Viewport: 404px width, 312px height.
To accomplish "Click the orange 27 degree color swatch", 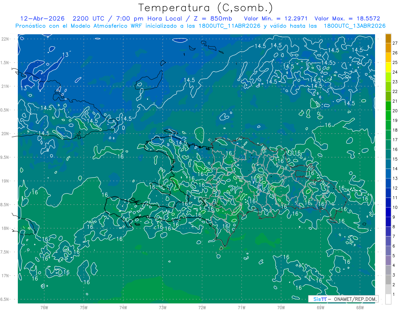I will [388, 38].
